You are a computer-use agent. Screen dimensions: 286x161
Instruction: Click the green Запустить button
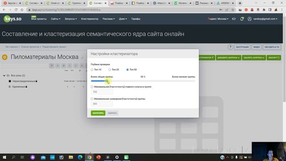tap(98, 113)
